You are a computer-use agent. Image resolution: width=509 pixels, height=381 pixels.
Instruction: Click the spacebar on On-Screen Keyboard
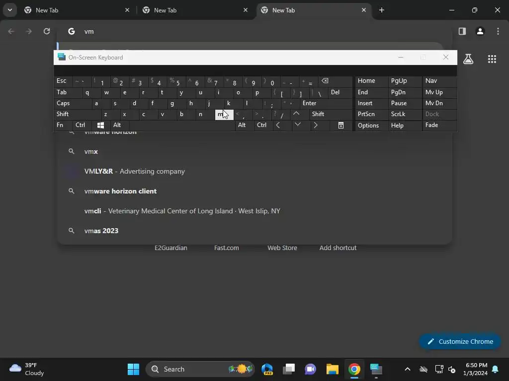pos(182,125)
